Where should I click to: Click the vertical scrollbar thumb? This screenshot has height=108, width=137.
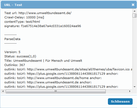(x=135, y=15)
